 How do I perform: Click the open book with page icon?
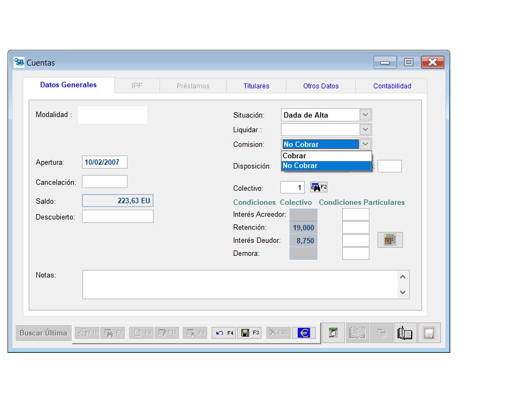[405, 333]
